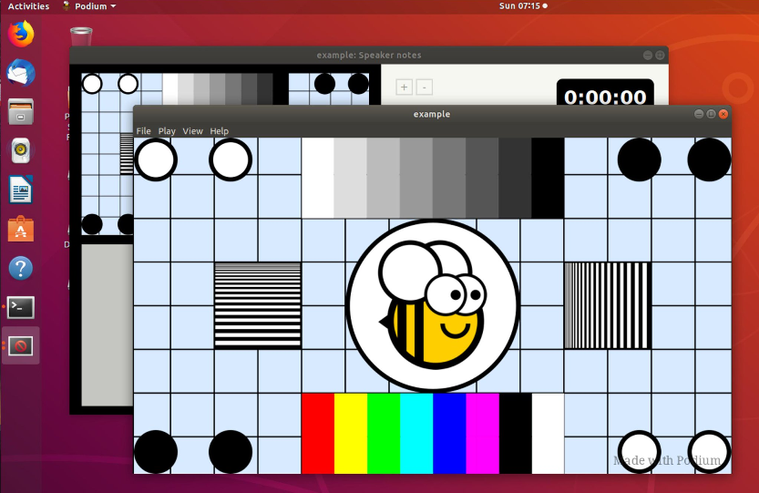Maximize the example window
Viewport: 759px width, 493px height.
[x=711, y=114]
